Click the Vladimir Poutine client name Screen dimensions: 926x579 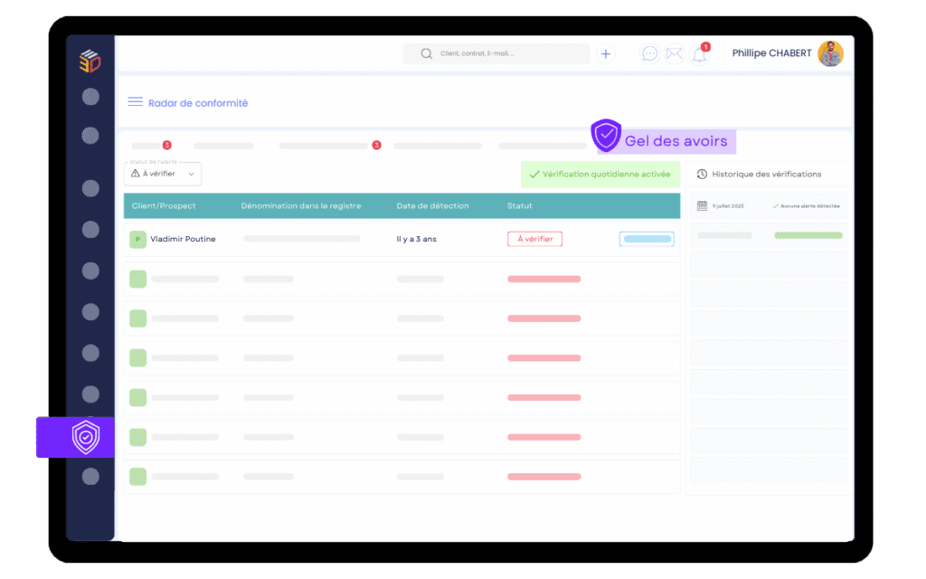(x=183, y=239)
